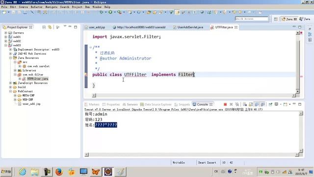
Task: Click the Pin Console icon
Action: (270, 104)
